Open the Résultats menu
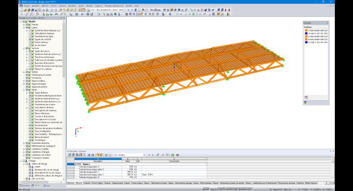The width and height of the screenshot is (353, 191). click(x=72, y=5)
